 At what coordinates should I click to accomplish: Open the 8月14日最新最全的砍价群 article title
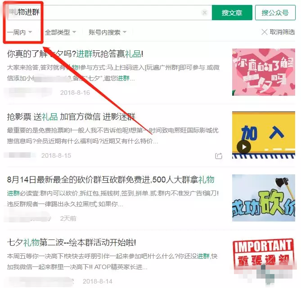click(x=110, y=179)
